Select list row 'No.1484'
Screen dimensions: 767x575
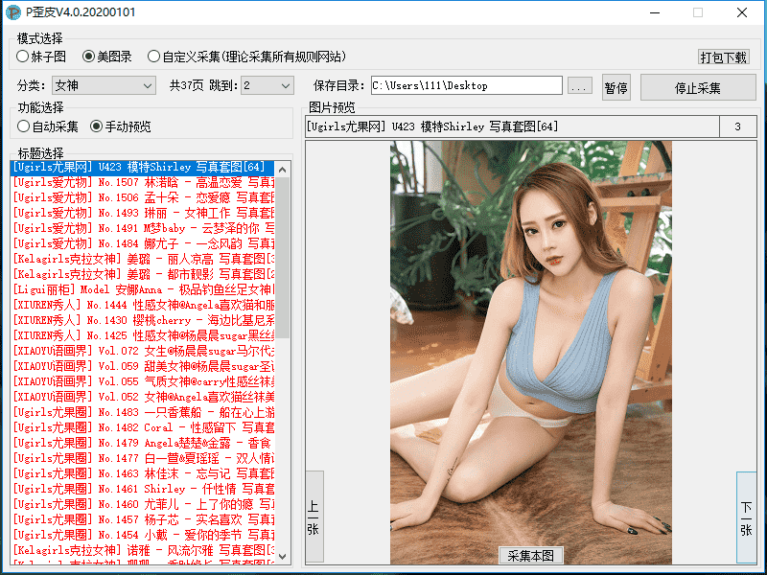(142, 243)
